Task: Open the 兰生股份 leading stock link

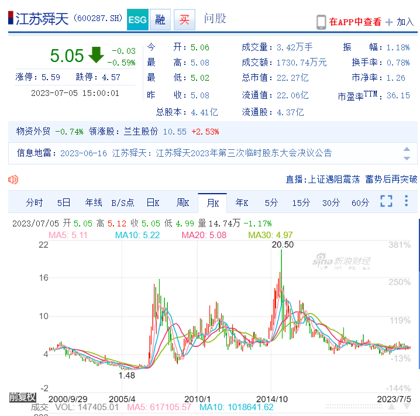Action: 140,131
